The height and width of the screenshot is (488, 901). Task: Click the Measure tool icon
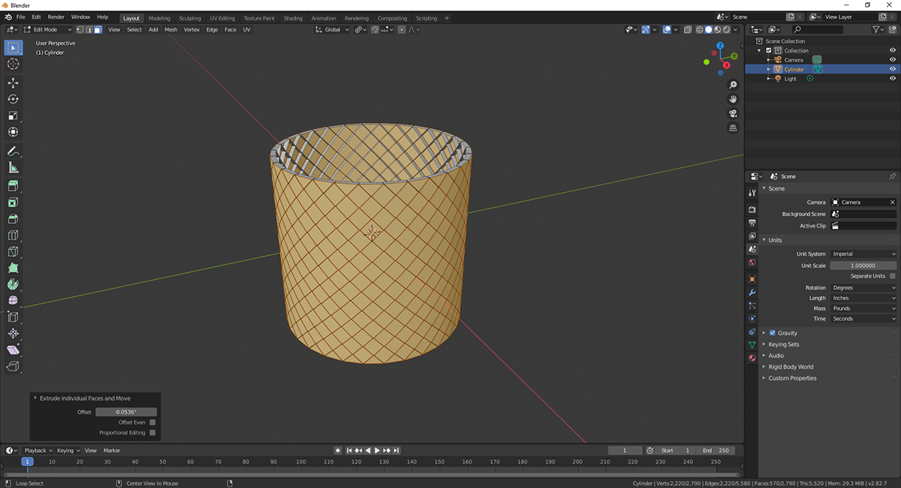click(13, 168)
